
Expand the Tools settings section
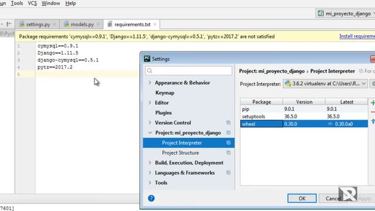tap(150, 183)
